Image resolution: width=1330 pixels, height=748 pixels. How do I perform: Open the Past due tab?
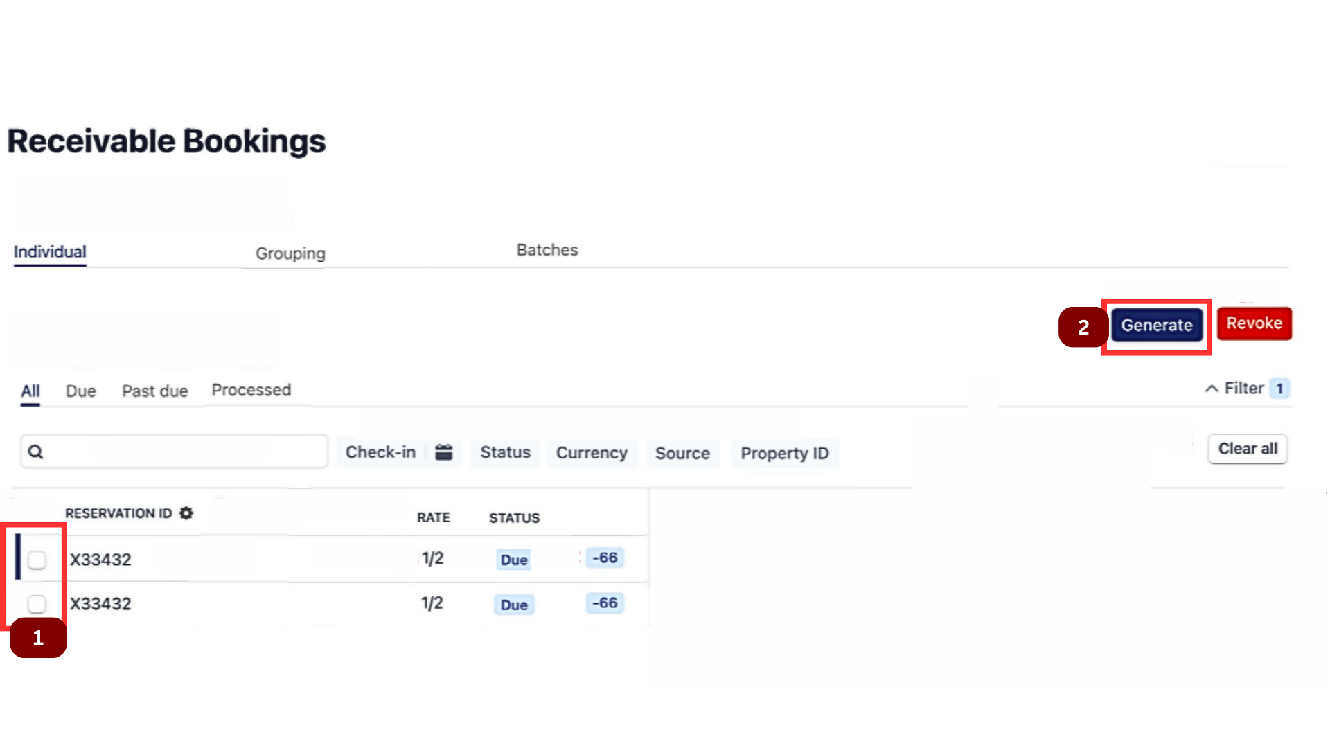154,391
